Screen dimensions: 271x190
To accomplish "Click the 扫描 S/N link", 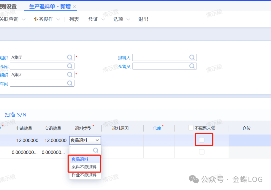I will click(16, 115).
